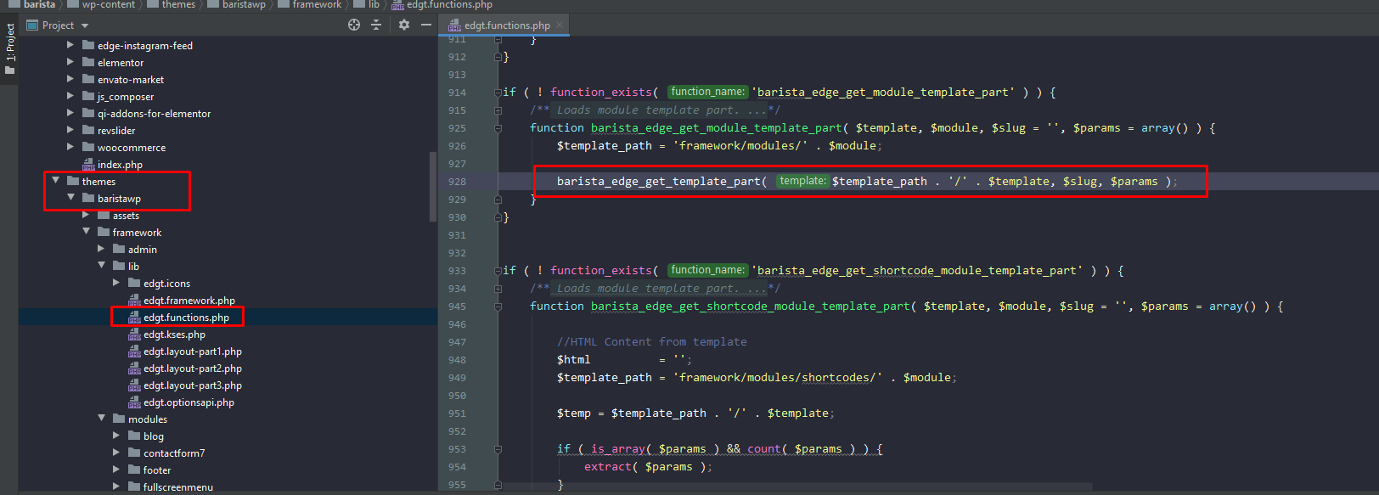
Task: Expand the edge-instagram-feed folder arrow
Action: point(70,45)
